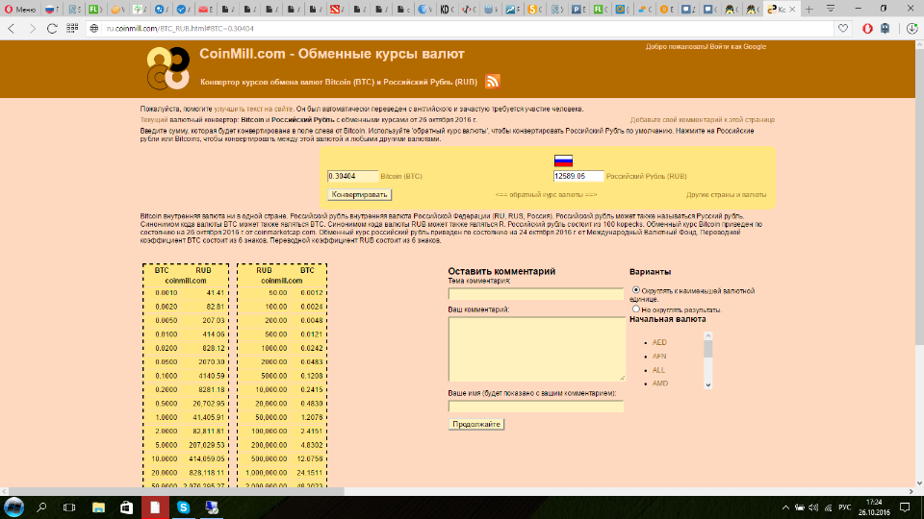Click the Конвертировать button
This screenshot has width=924, height=519.
tap(359, 194)
